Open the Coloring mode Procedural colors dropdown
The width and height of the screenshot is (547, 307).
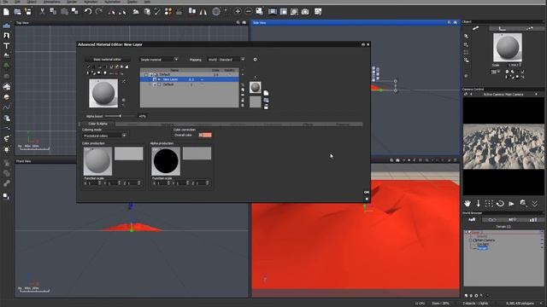[x=104, y=136]
